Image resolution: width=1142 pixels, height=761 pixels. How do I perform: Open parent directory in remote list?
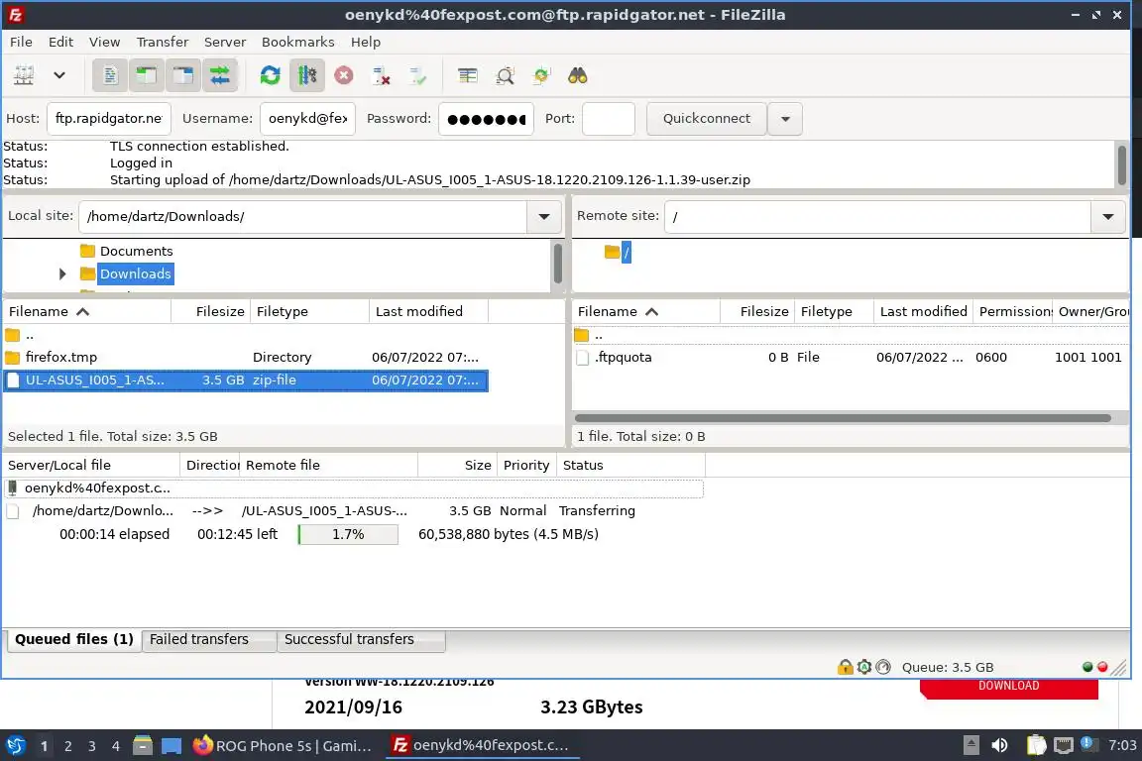point(850,335)
